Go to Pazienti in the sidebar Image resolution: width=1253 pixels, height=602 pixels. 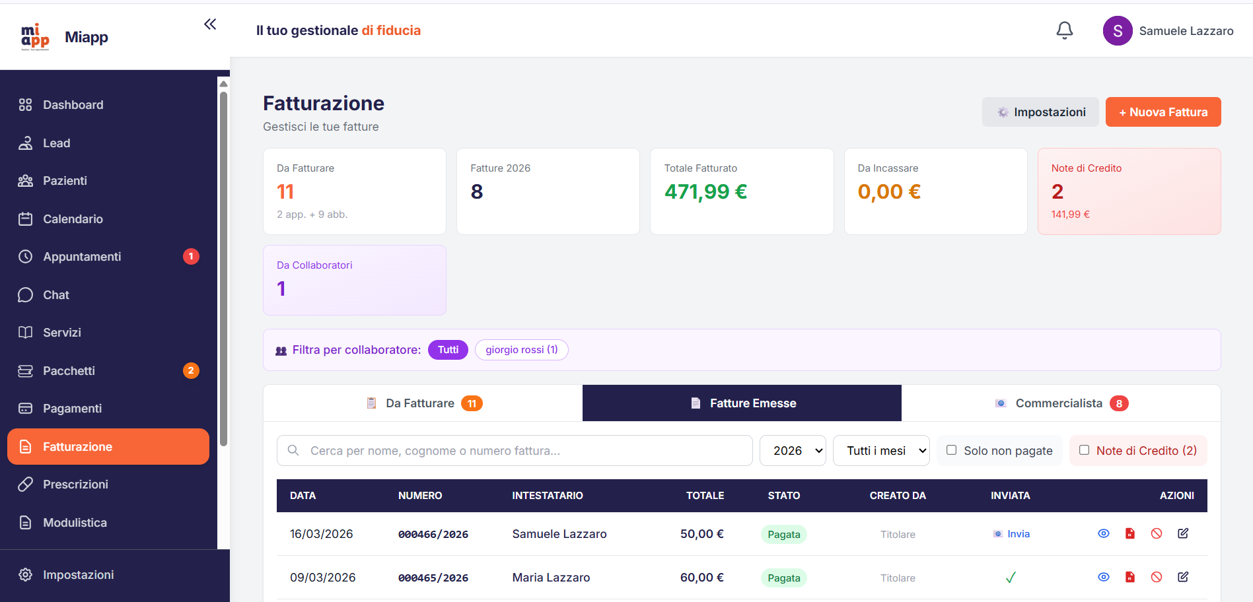click(x=65, y=181)
